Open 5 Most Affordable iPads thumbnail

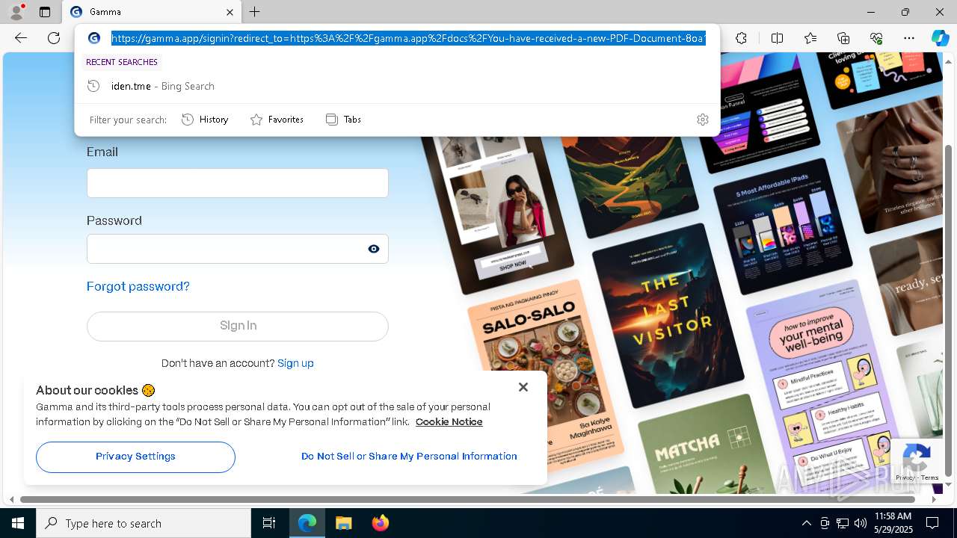(x=783, y=226)
